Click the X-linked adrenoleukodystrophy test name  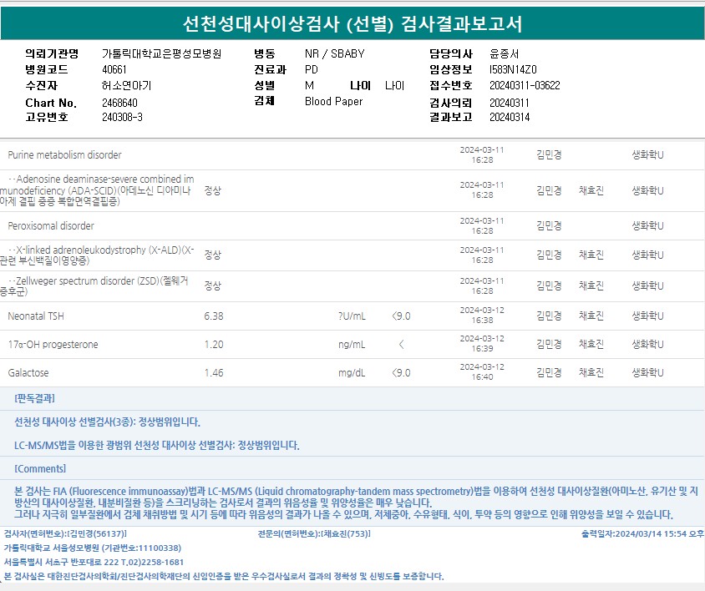click(97, 255)
